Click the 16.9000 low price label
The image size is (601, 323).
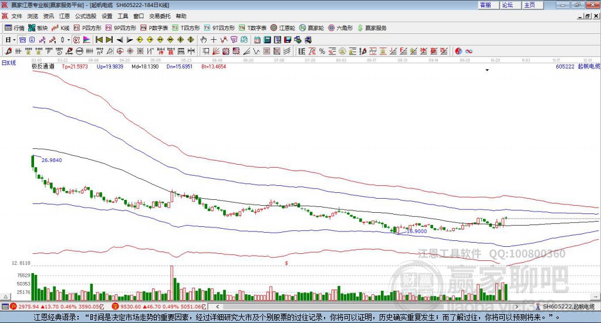coord(417,231)
